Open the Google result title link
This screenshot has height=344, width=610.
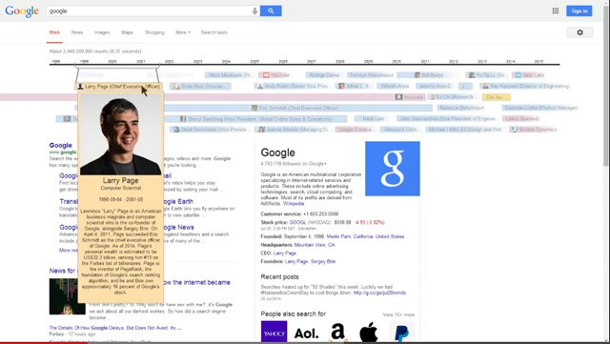[x=60, y=145]
